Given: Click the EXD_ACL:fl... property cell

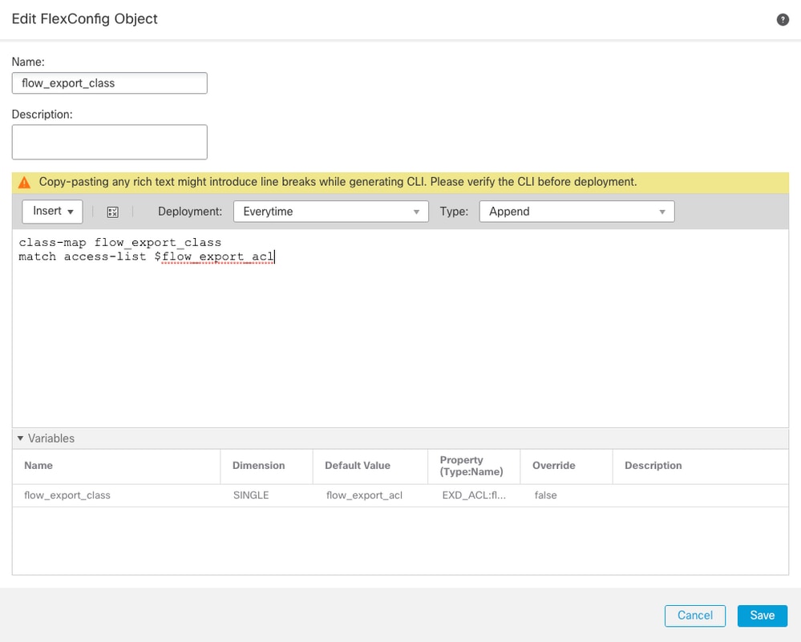Looking at the screenshot, I should 474,495.
